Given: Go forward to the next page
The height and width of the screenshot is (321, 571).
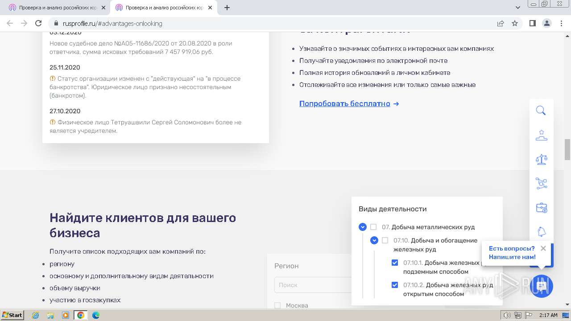Looking at the screenshot, I should click(24, 23).
